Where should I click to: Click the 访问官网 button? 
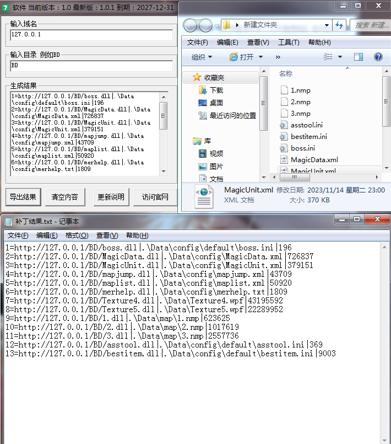click(x=155, y=197)
